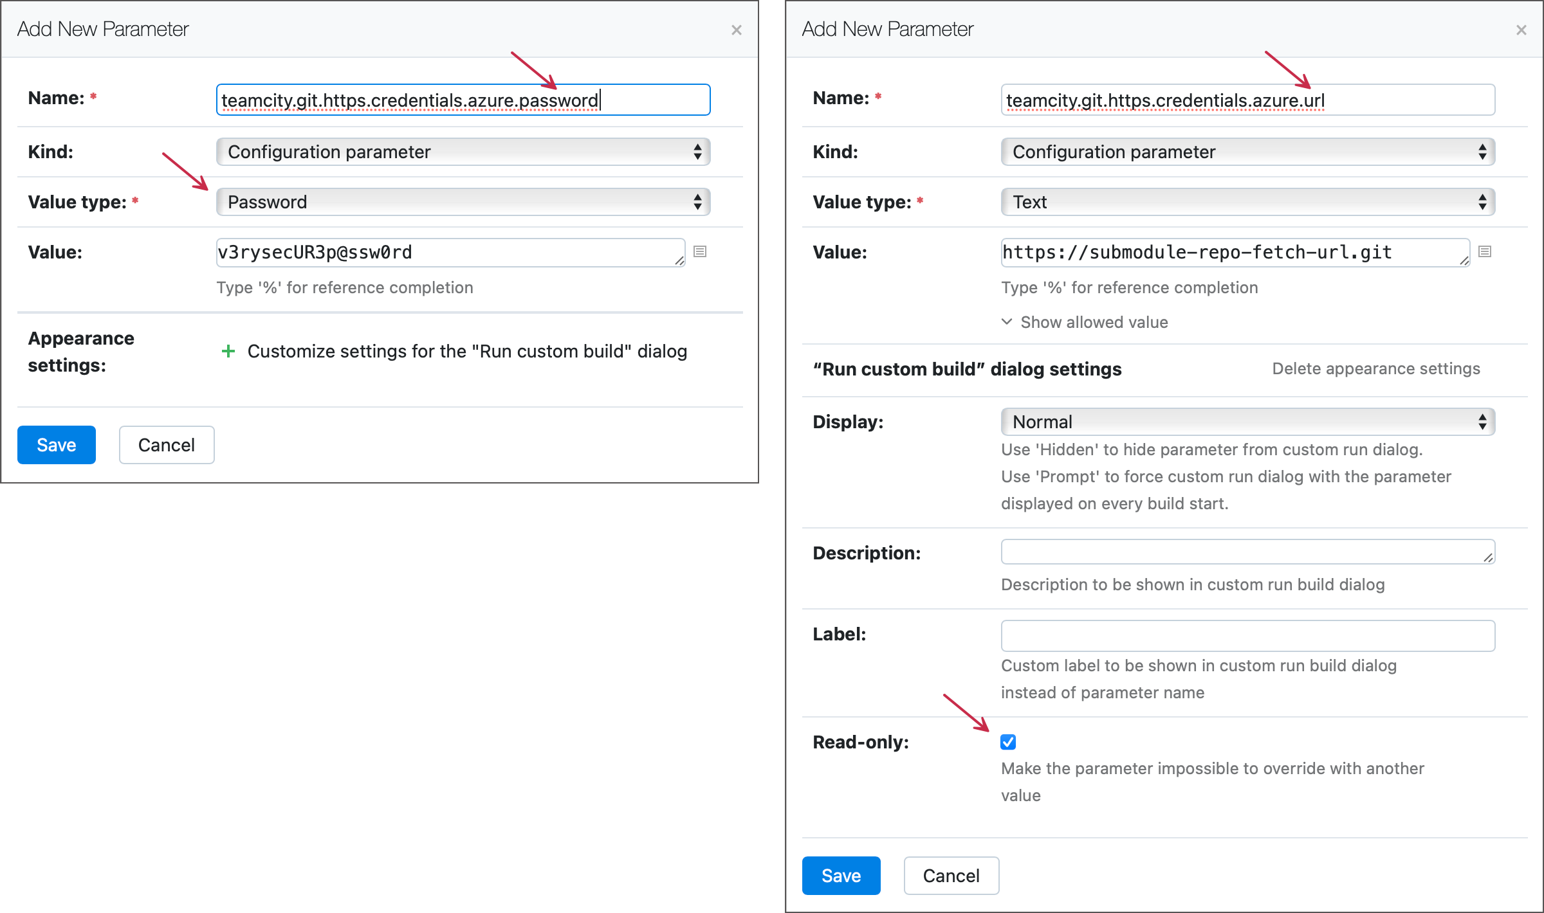Viewport: 1544px width, 913px height.
Task: Toggle the Read-only parameter setting off
Action: 1005,743
